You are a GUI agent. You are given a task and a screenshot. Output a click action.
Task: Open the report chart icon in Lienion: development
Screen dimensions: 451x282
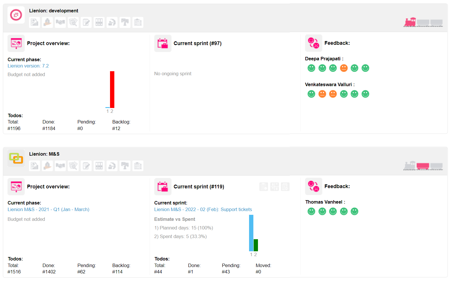point(34,22)
